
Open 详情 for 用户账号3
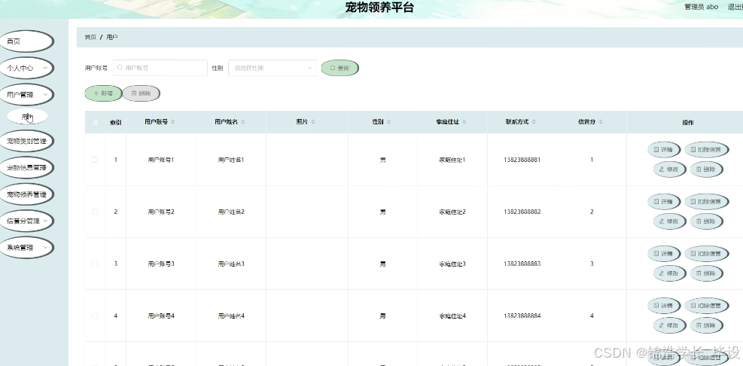pyautogui.click(x=664, y=254)
